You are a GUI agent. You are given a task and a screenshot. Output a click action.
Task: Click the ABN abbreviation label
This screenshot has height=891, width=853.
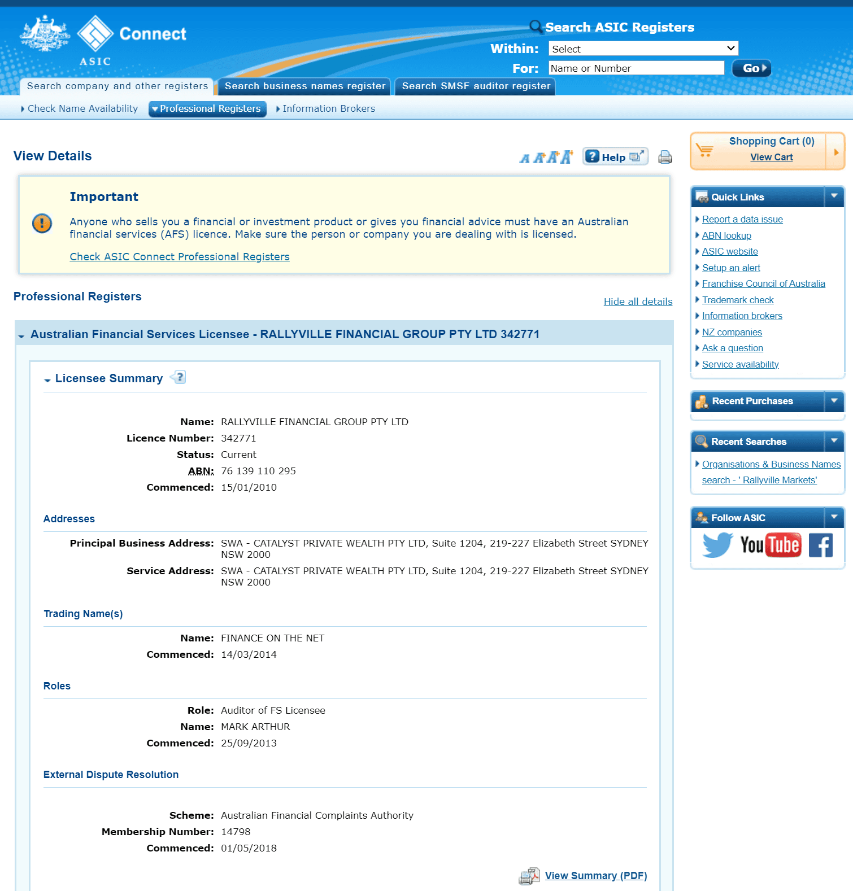click(x=201, y=471)
